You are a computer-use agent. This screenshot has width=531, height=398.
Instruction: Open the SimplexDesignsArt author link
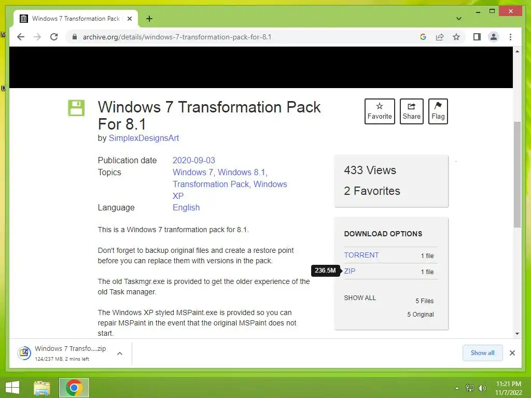click(144, 138)
